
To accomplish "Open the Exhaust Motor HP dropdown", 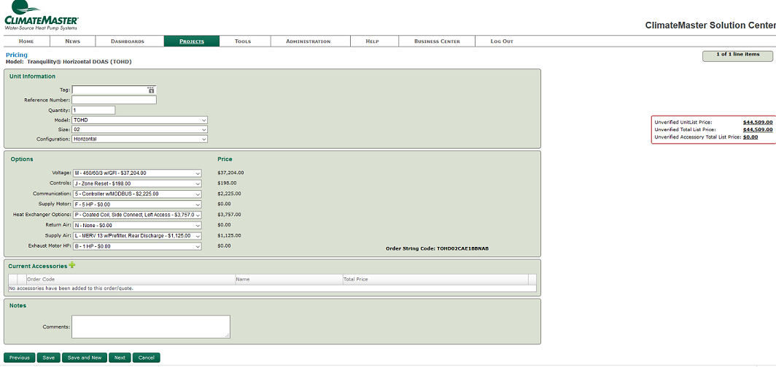I will 137,246.
